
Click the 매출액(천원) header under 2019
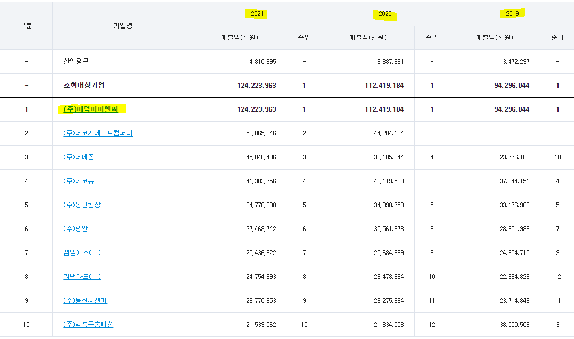coord(495,38)
